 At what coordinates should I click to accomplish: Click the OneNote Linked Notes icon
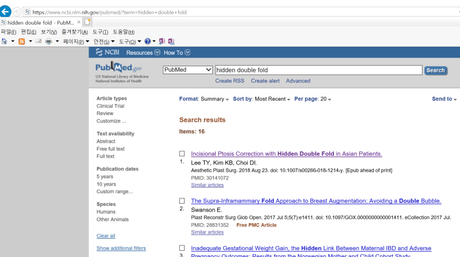pyautogui.click(x=171, y=41)
